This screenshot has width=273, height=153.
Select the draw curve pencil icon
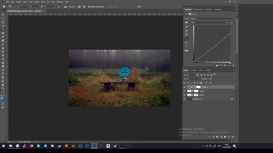186,42
